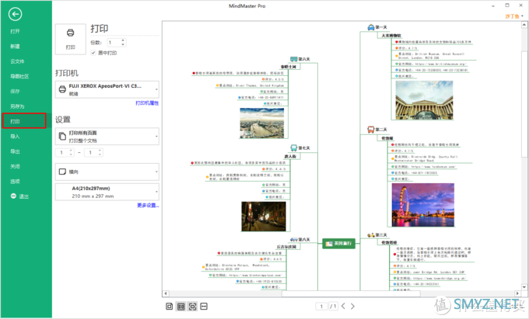Go to previous preview page arrow

[x=343, y=307]
